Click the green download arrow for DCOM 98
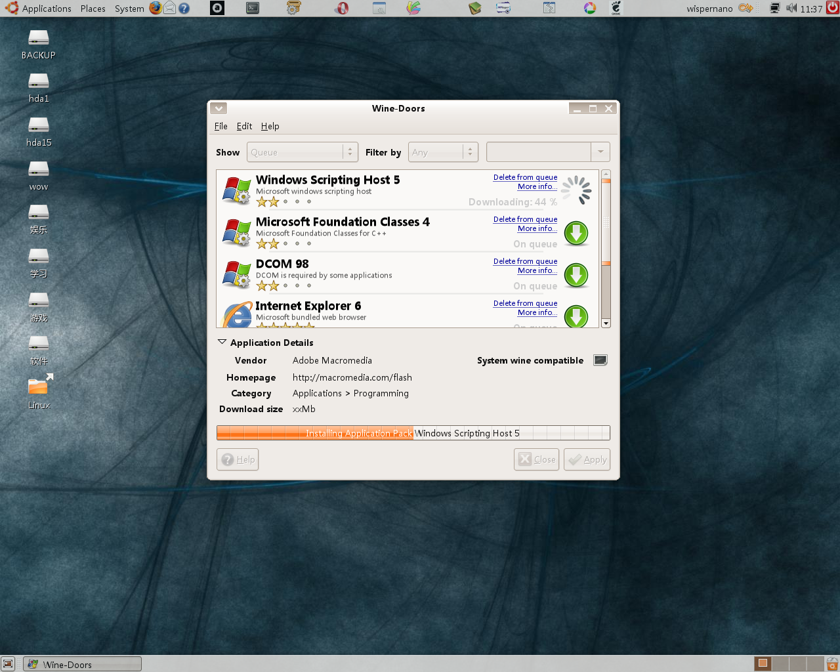Screen dimensions: 840x672 point(576,275)
